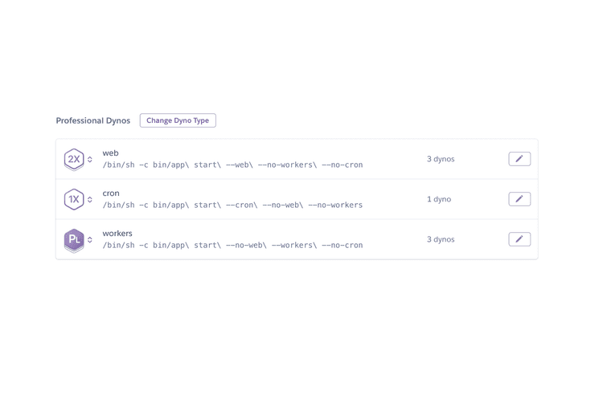Edit the web process with pencil icon
603x411 pixels.
[519, 159]
